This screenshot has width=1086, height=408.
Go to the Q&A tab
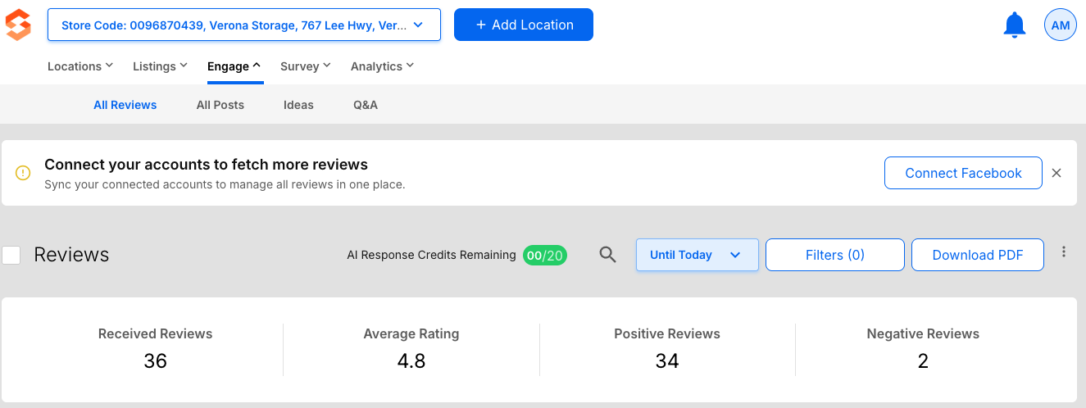pos(366,105)
